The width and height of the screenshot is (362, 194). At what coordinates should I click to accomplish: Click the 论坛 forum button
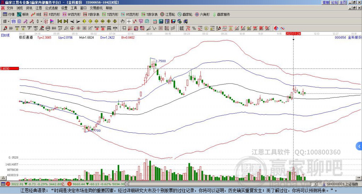(334, 2)
